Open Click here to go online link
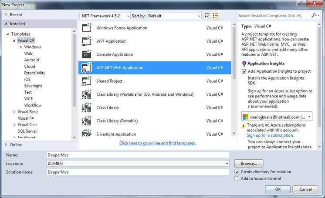325x198 pixels. [157, 143]
